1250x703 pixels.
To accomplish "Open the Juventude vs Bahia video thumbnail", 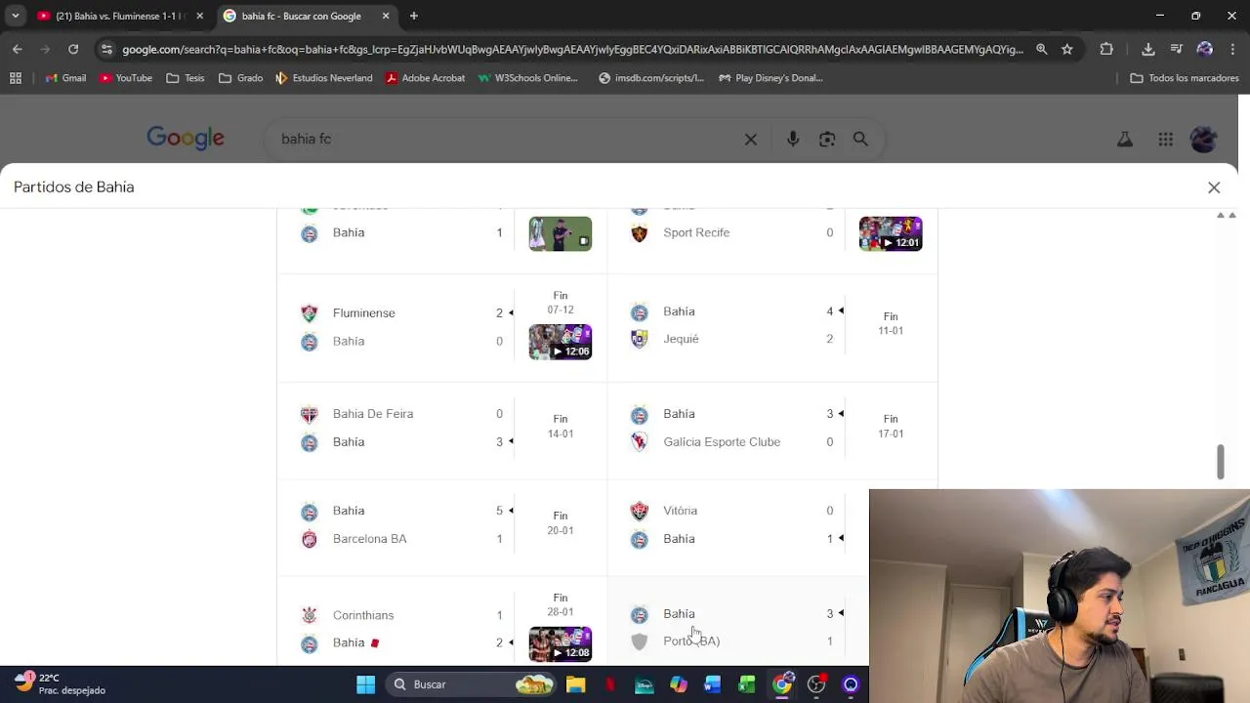I will tap(561, 233).
